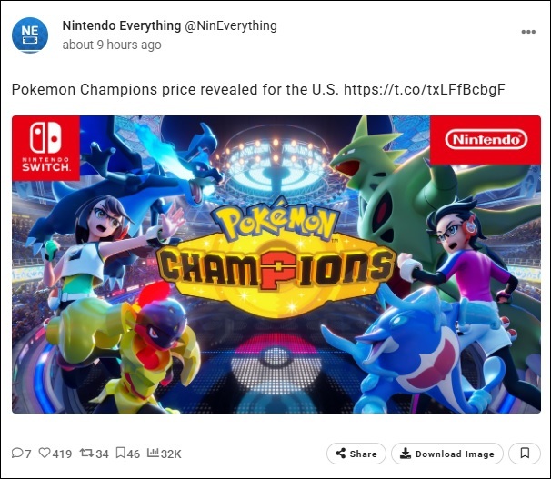The width and height of the screenshot is (551, 479).
Task: Repost using the retweet arrows icon
Action: [x=87, y=454]
